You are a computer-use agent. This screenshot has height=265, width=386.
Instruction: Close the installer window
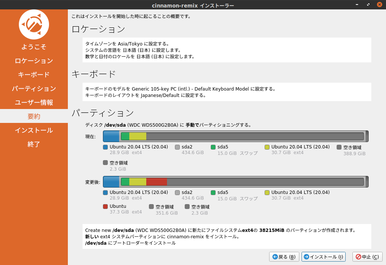click(x=380, y=5)
